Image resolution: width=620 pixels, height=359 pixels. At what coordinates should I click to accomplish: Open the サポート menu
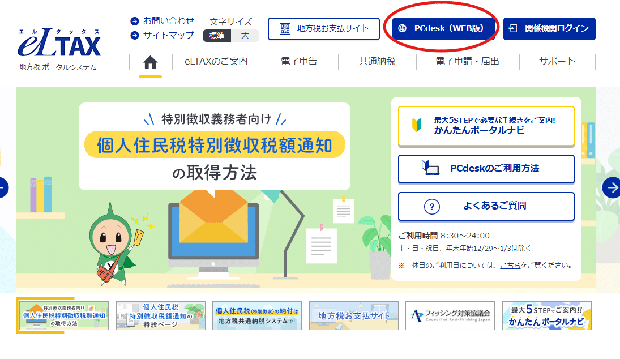tap(557, 61)
